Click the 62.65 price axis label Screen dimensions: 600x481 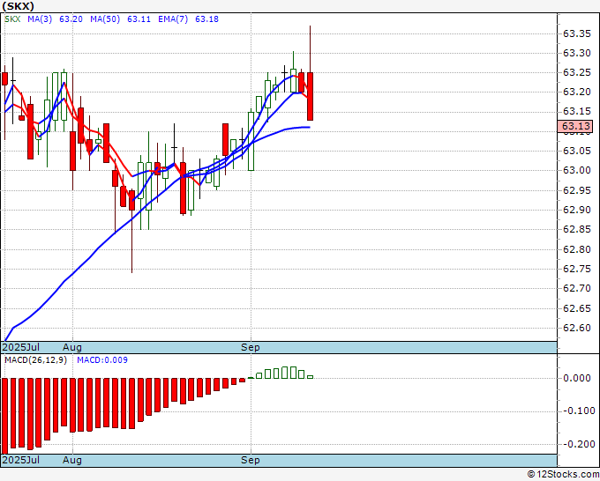click(577, 308)
